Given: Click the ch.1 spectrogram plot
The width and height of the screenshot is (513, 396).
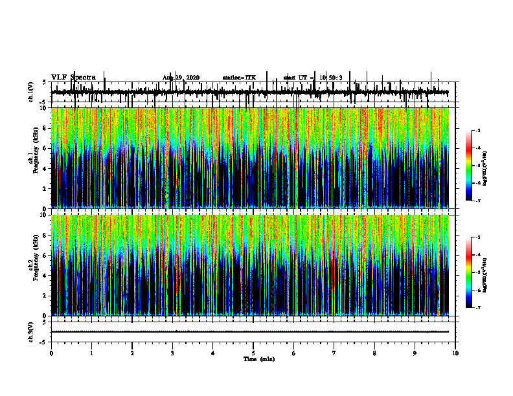Looking at the screenshot, I should [x=250, y=158].
